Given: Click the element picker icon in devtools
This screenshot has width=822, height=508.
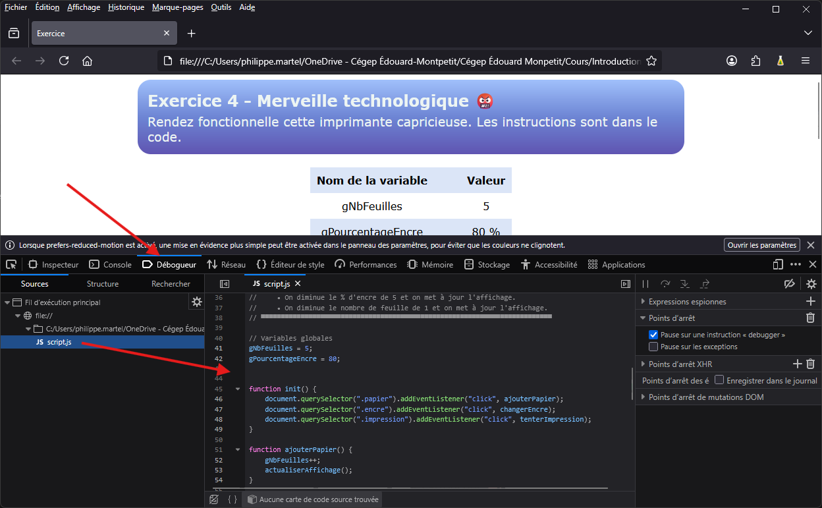Looking at the screenshot, I should [11, 264].
